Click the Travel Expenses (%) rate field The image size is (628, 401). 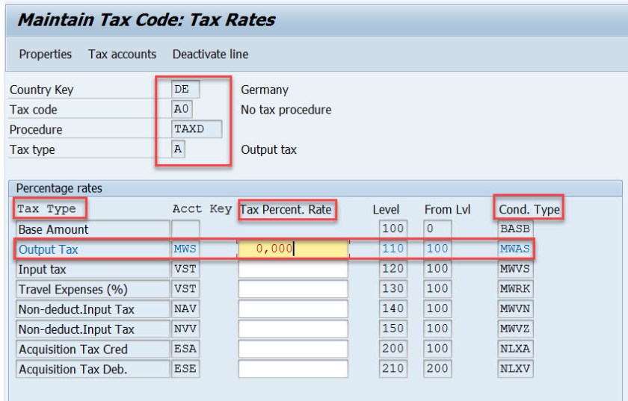[292, 289]
